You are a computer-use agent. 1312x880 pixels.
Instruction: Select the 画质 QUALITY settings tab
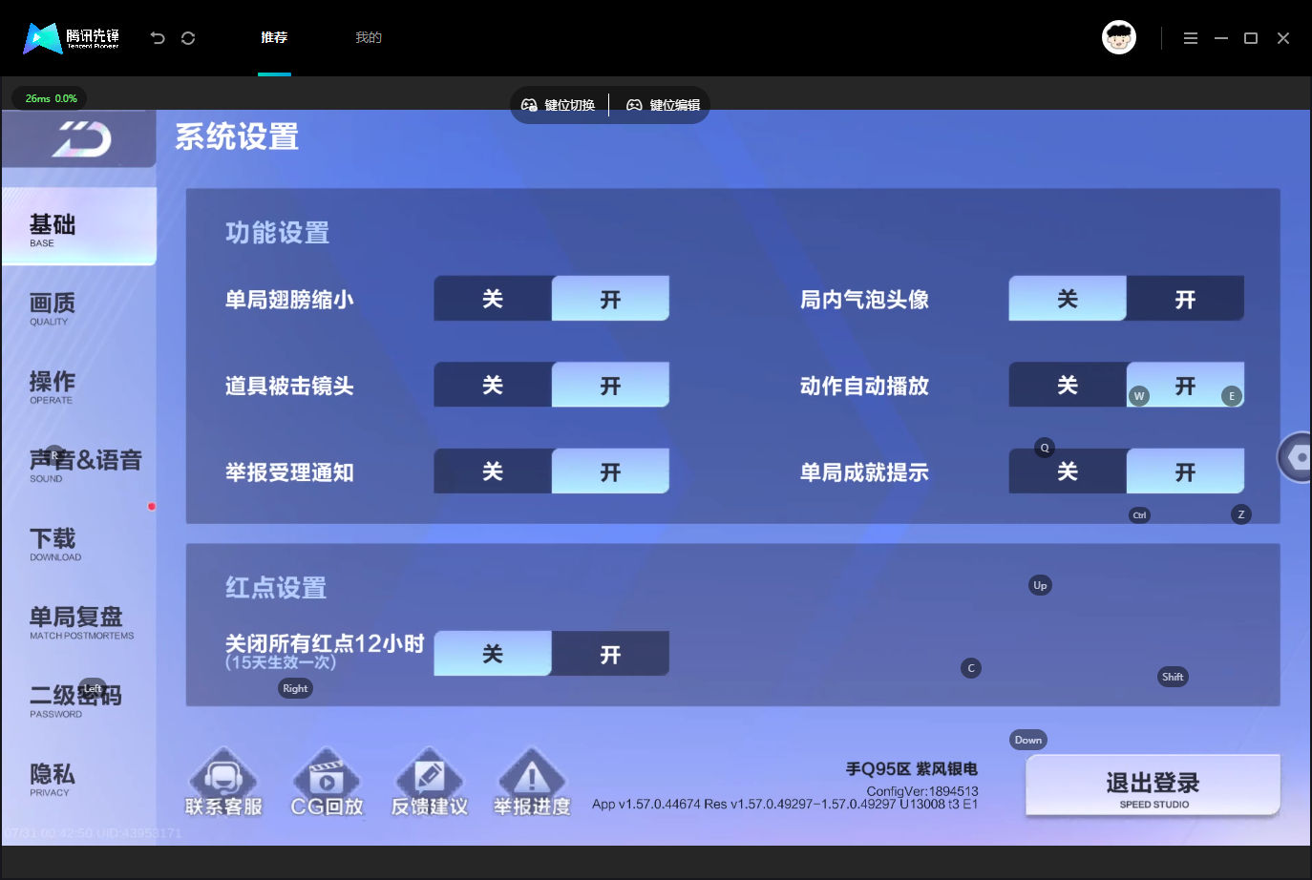click(x=79, y=309)
